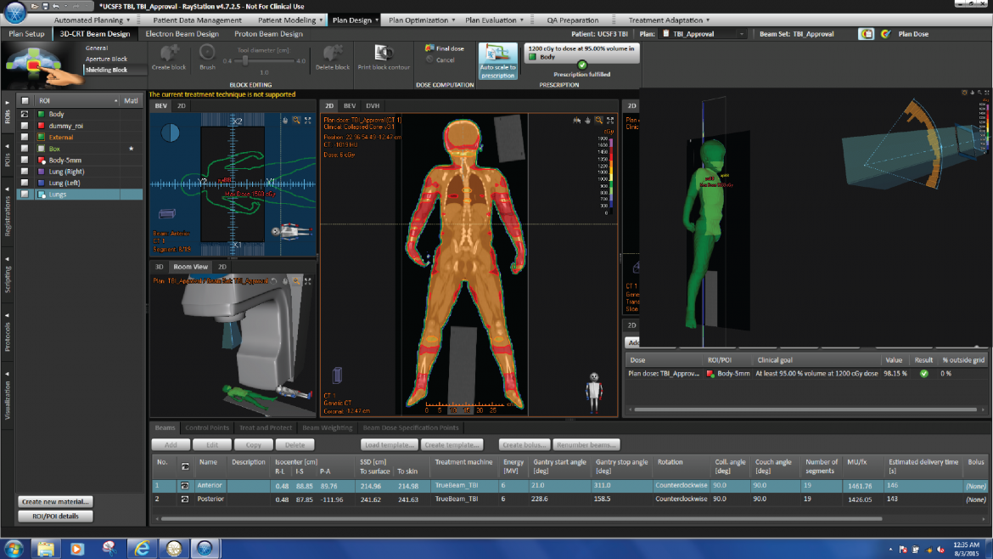Screen dimensions: 993x559
Task: Toggle checkbox for Lungs ROI
Action: click(25, 194)
